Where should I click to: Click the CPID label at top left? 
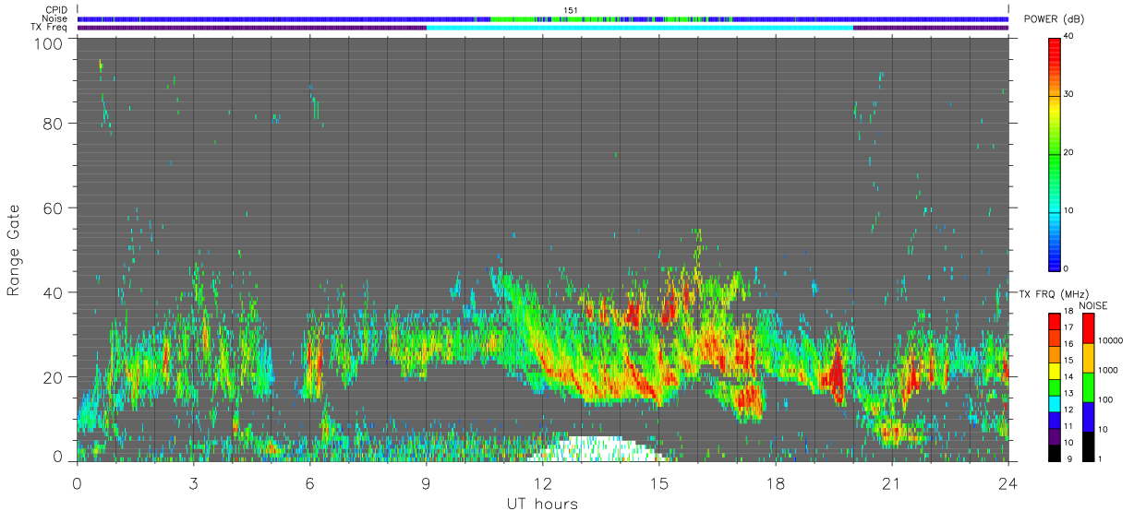click(x=55, y=10)
